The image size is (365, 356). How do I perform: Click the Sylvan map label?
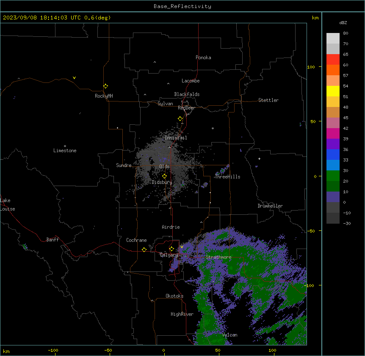pyautogui.click(x=165, y=104)
